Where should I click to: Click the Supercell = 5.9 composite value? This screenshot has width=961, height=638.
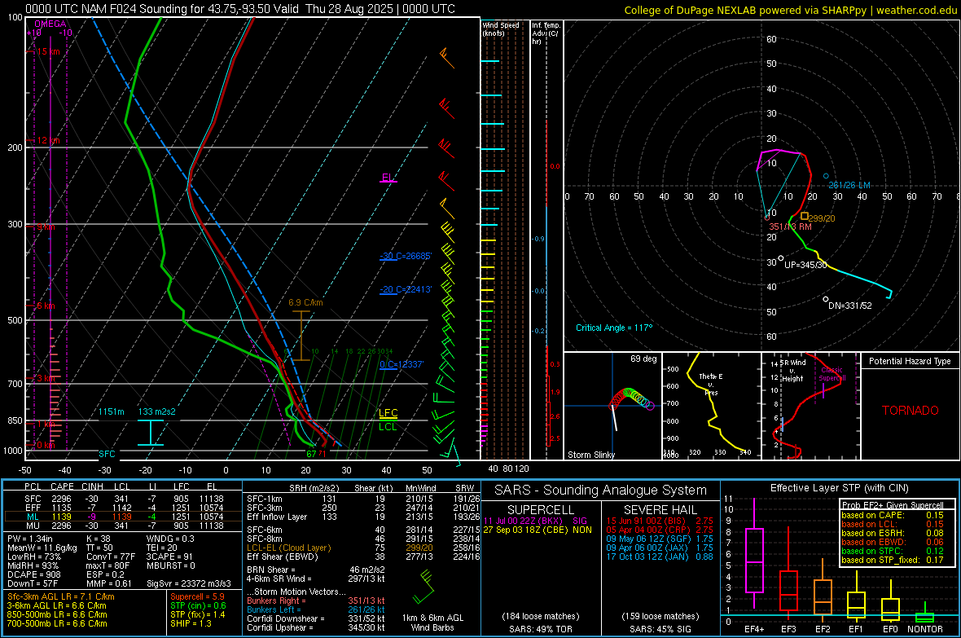(197, 597)
